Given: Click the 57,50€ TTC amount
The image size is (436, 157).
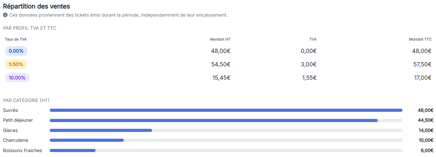Looking at the screenshot, I should coord(423,64).
